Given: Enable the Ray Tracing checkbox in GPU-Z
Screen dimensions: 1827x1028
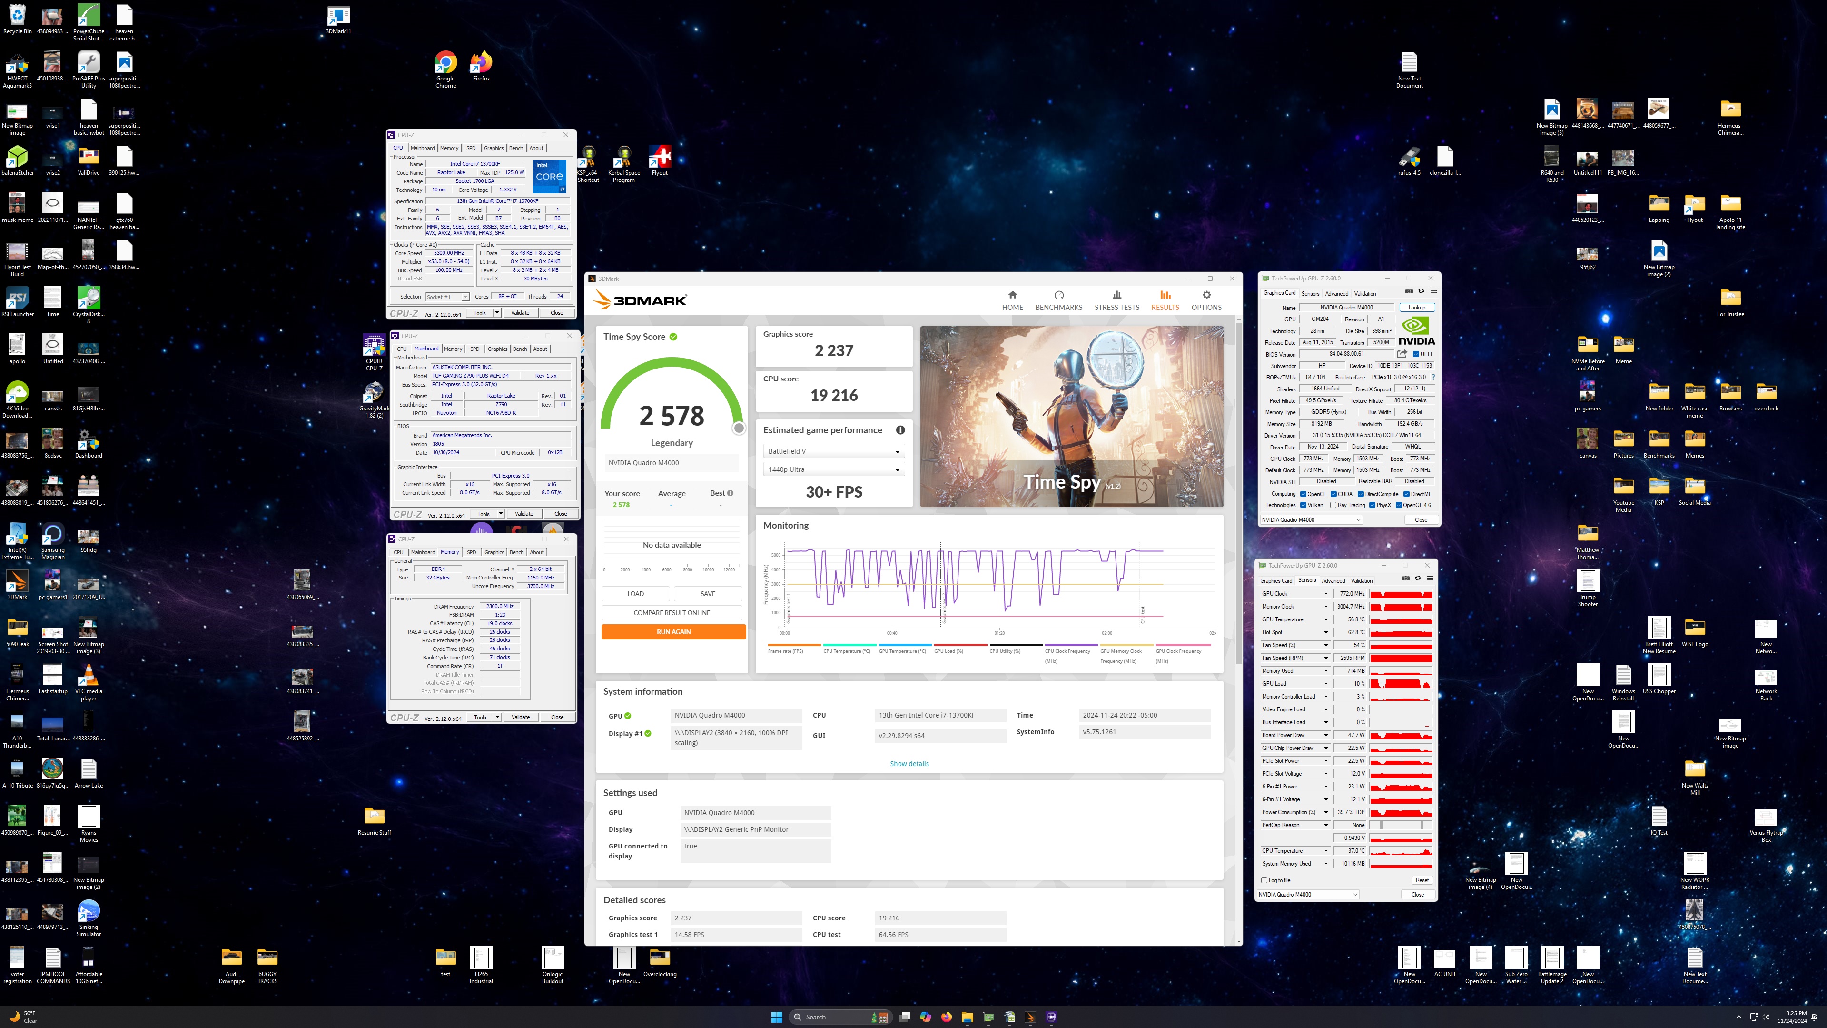Looking at the screenshot, I should tap(1333, 505).
